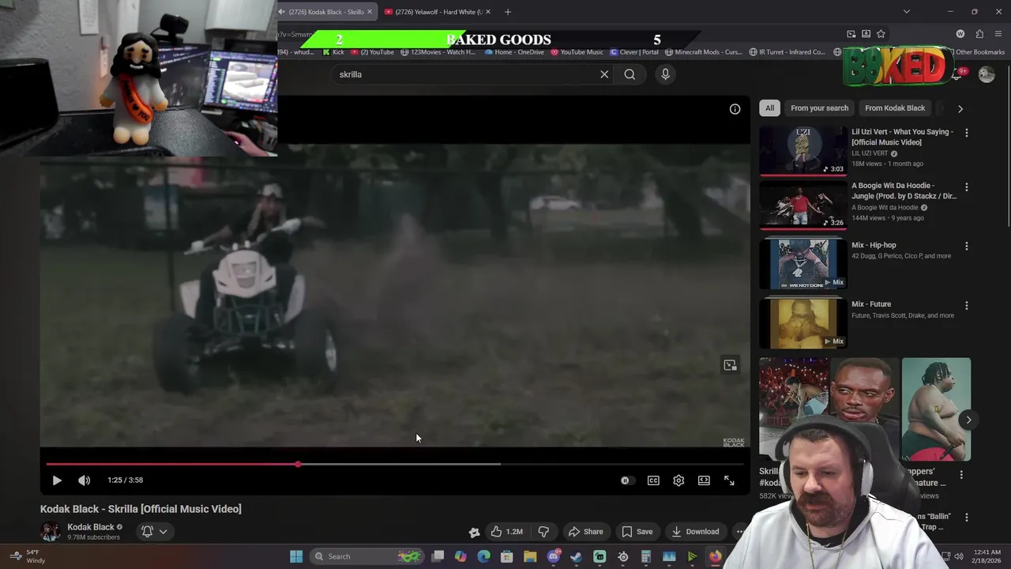The height and width of the screenshot is (569, 1011).
Task: Expand the notification bell subscription dropdown
Action: (154, 532)
